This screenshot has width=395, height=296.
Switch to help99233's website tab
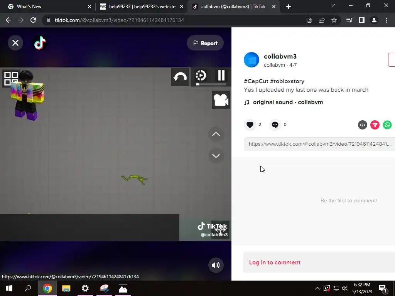click(142, 7)
